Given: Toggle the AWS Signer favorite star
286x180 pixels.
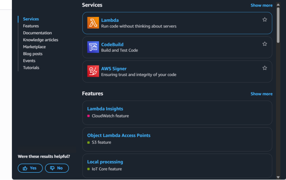Looking at the screenshot, I should [x=264, y=68].
